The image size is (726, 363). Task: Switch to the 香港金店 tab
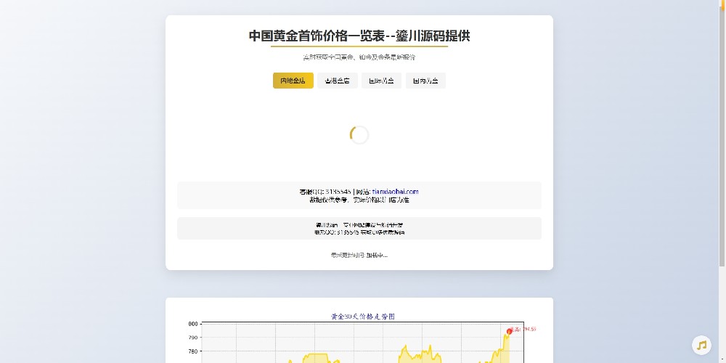(x=337, y=81)
